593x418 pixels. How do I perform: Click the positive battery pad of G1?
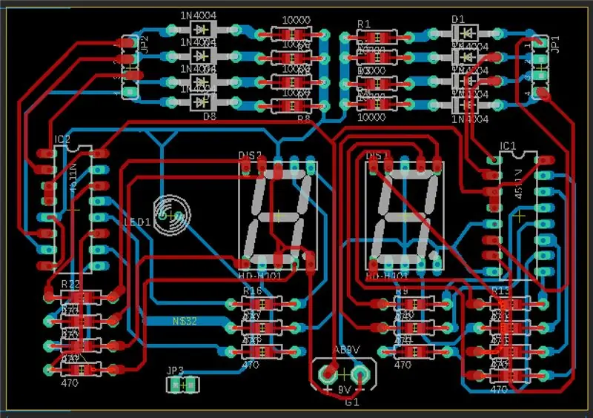click(x=328, y=374)
